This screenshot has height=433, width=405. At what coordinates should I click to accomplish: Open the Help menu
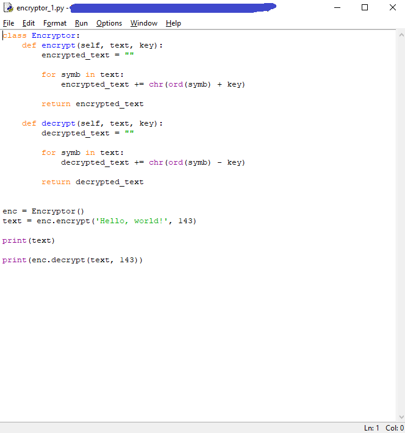(173, 23)
